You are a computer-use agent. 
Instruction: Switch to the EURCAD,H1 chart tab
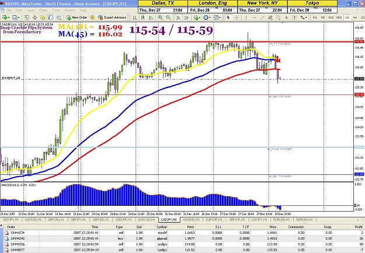tap(147, 220)
